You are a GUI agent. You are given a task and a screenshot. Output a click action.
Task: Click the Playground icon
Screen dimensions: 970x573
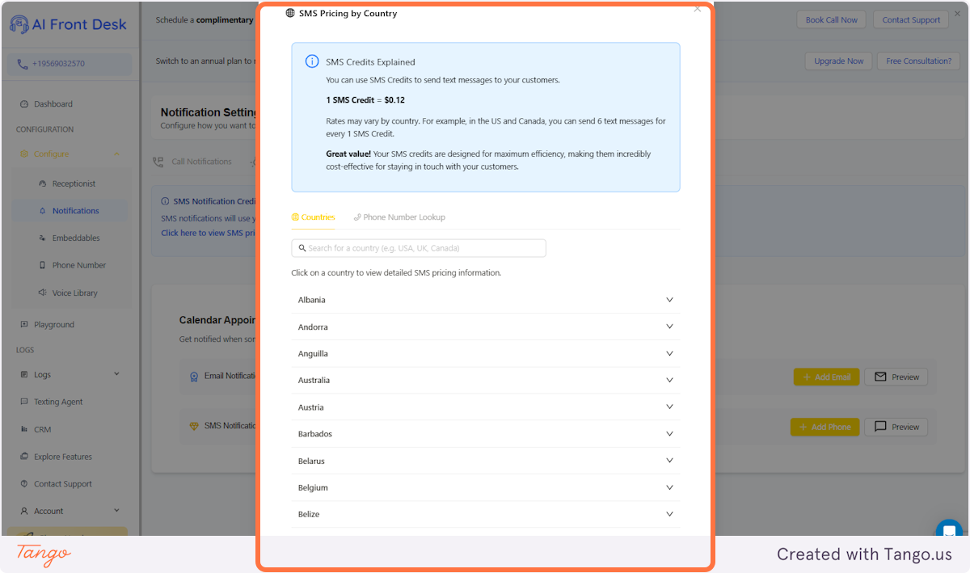[24, 325]
